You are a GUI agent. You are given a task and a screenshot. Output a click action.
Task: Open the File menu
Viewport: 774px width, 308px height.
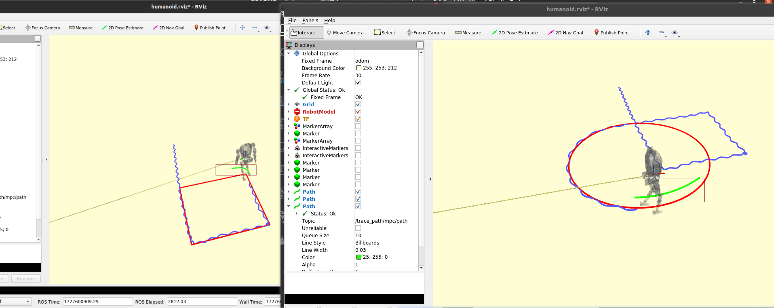click(x=292, y=21)
